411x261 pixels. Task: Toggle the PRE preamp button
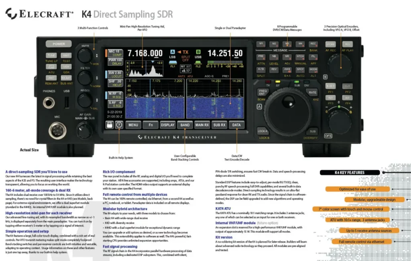coord(261,57)
